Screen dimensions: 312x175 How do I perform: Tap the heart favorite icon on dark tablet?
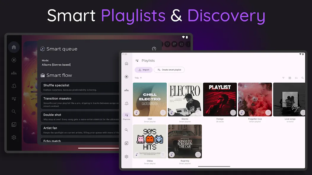tap(167, 44)
